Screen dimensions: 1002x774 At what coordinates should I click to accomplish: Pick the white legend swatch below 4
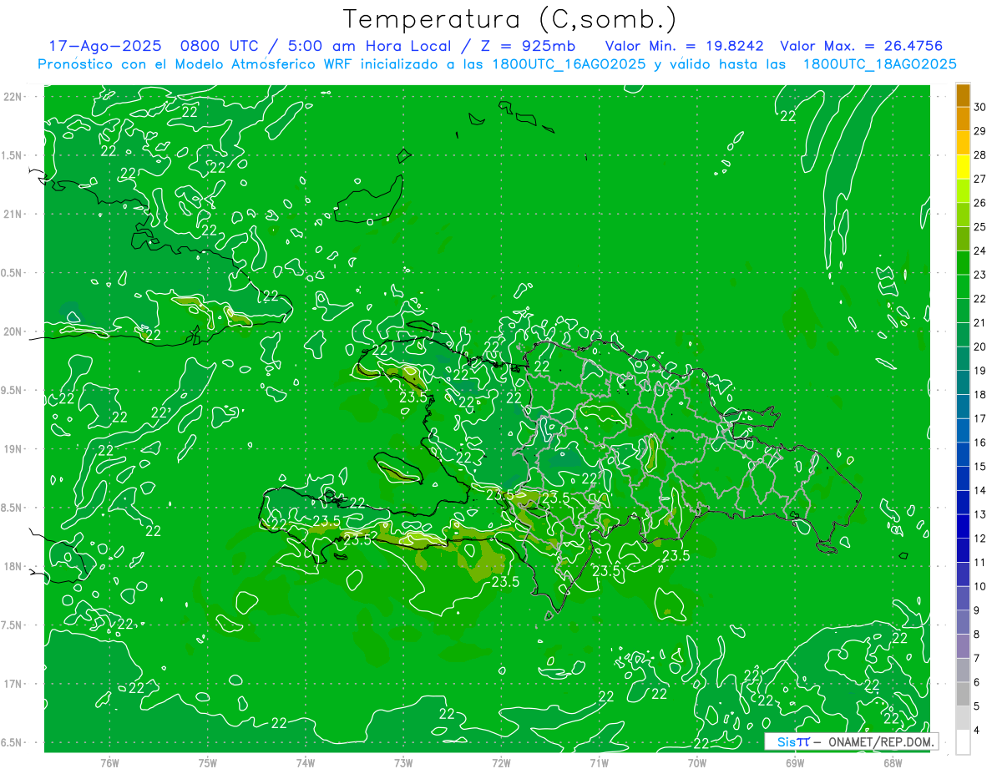963,742
